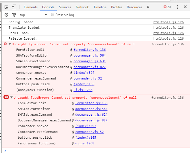Select the 'Config loaded.' log message
190x153 pixels.
tap(22, 22)
